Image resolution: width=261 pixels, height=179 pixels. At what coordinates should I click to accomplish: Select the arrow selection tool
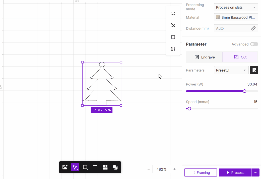75,167
